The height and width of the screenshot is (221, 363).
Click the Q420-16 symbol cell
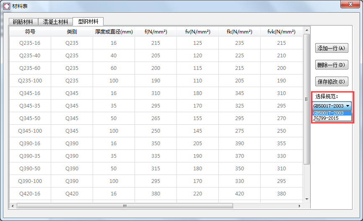coord(30,194)
